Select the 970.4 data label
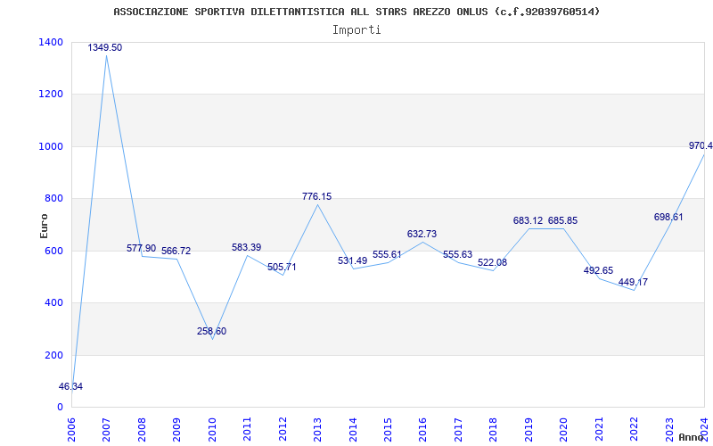The height and width of the screenshot is (446, 713). click(x=701, y=146)
